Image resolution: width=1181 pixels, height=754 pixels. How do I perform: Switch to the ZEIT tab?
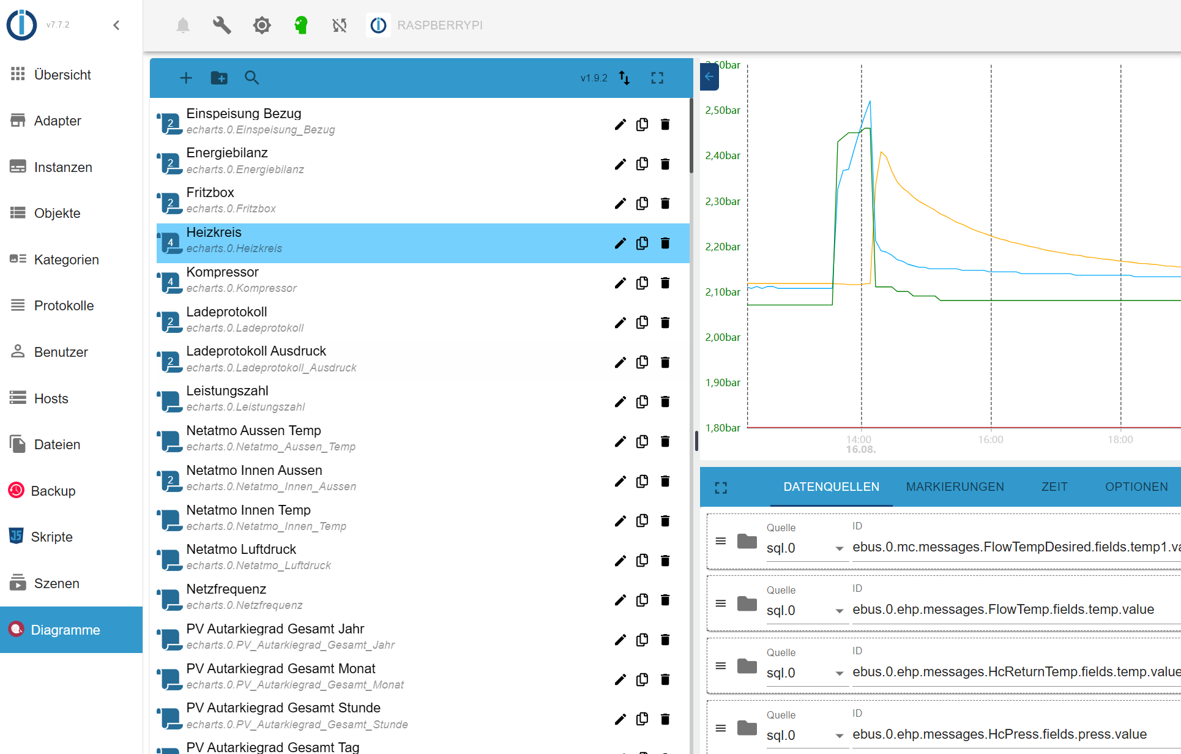1054,487
